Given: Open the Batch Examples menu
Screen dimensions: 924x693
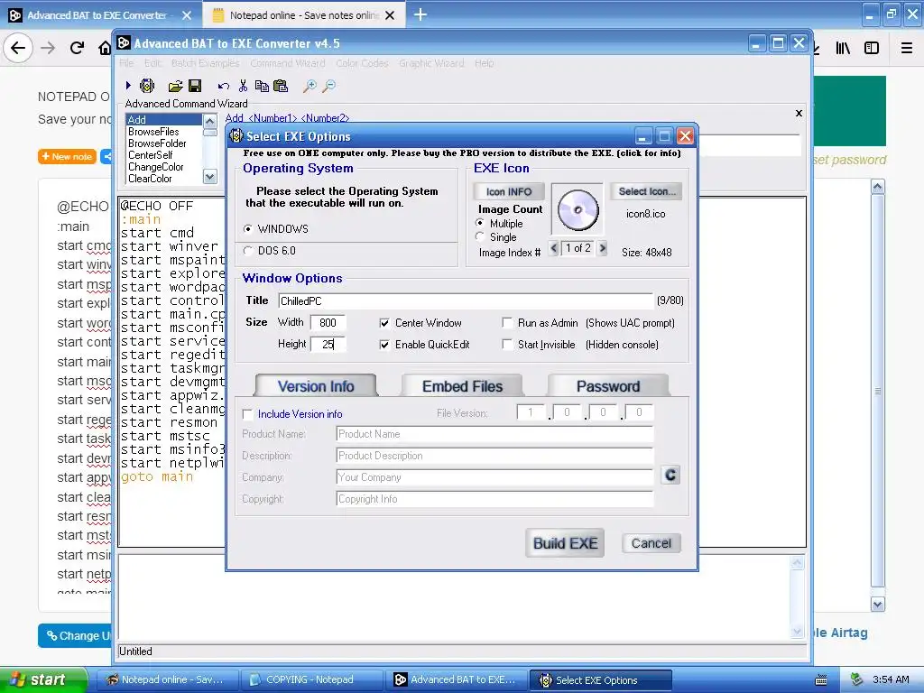Looking at the screenshot, I should (x=205, y=63).
